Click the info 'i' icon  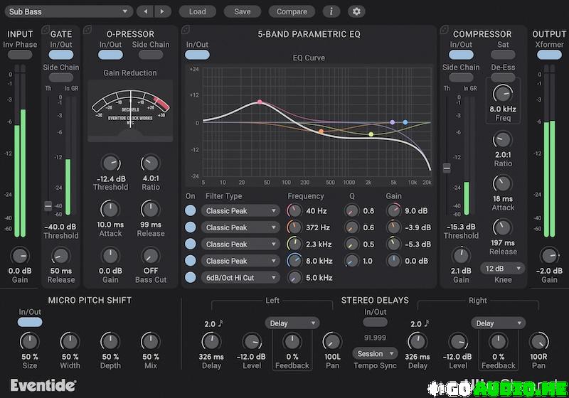click(x=331, y=11)
